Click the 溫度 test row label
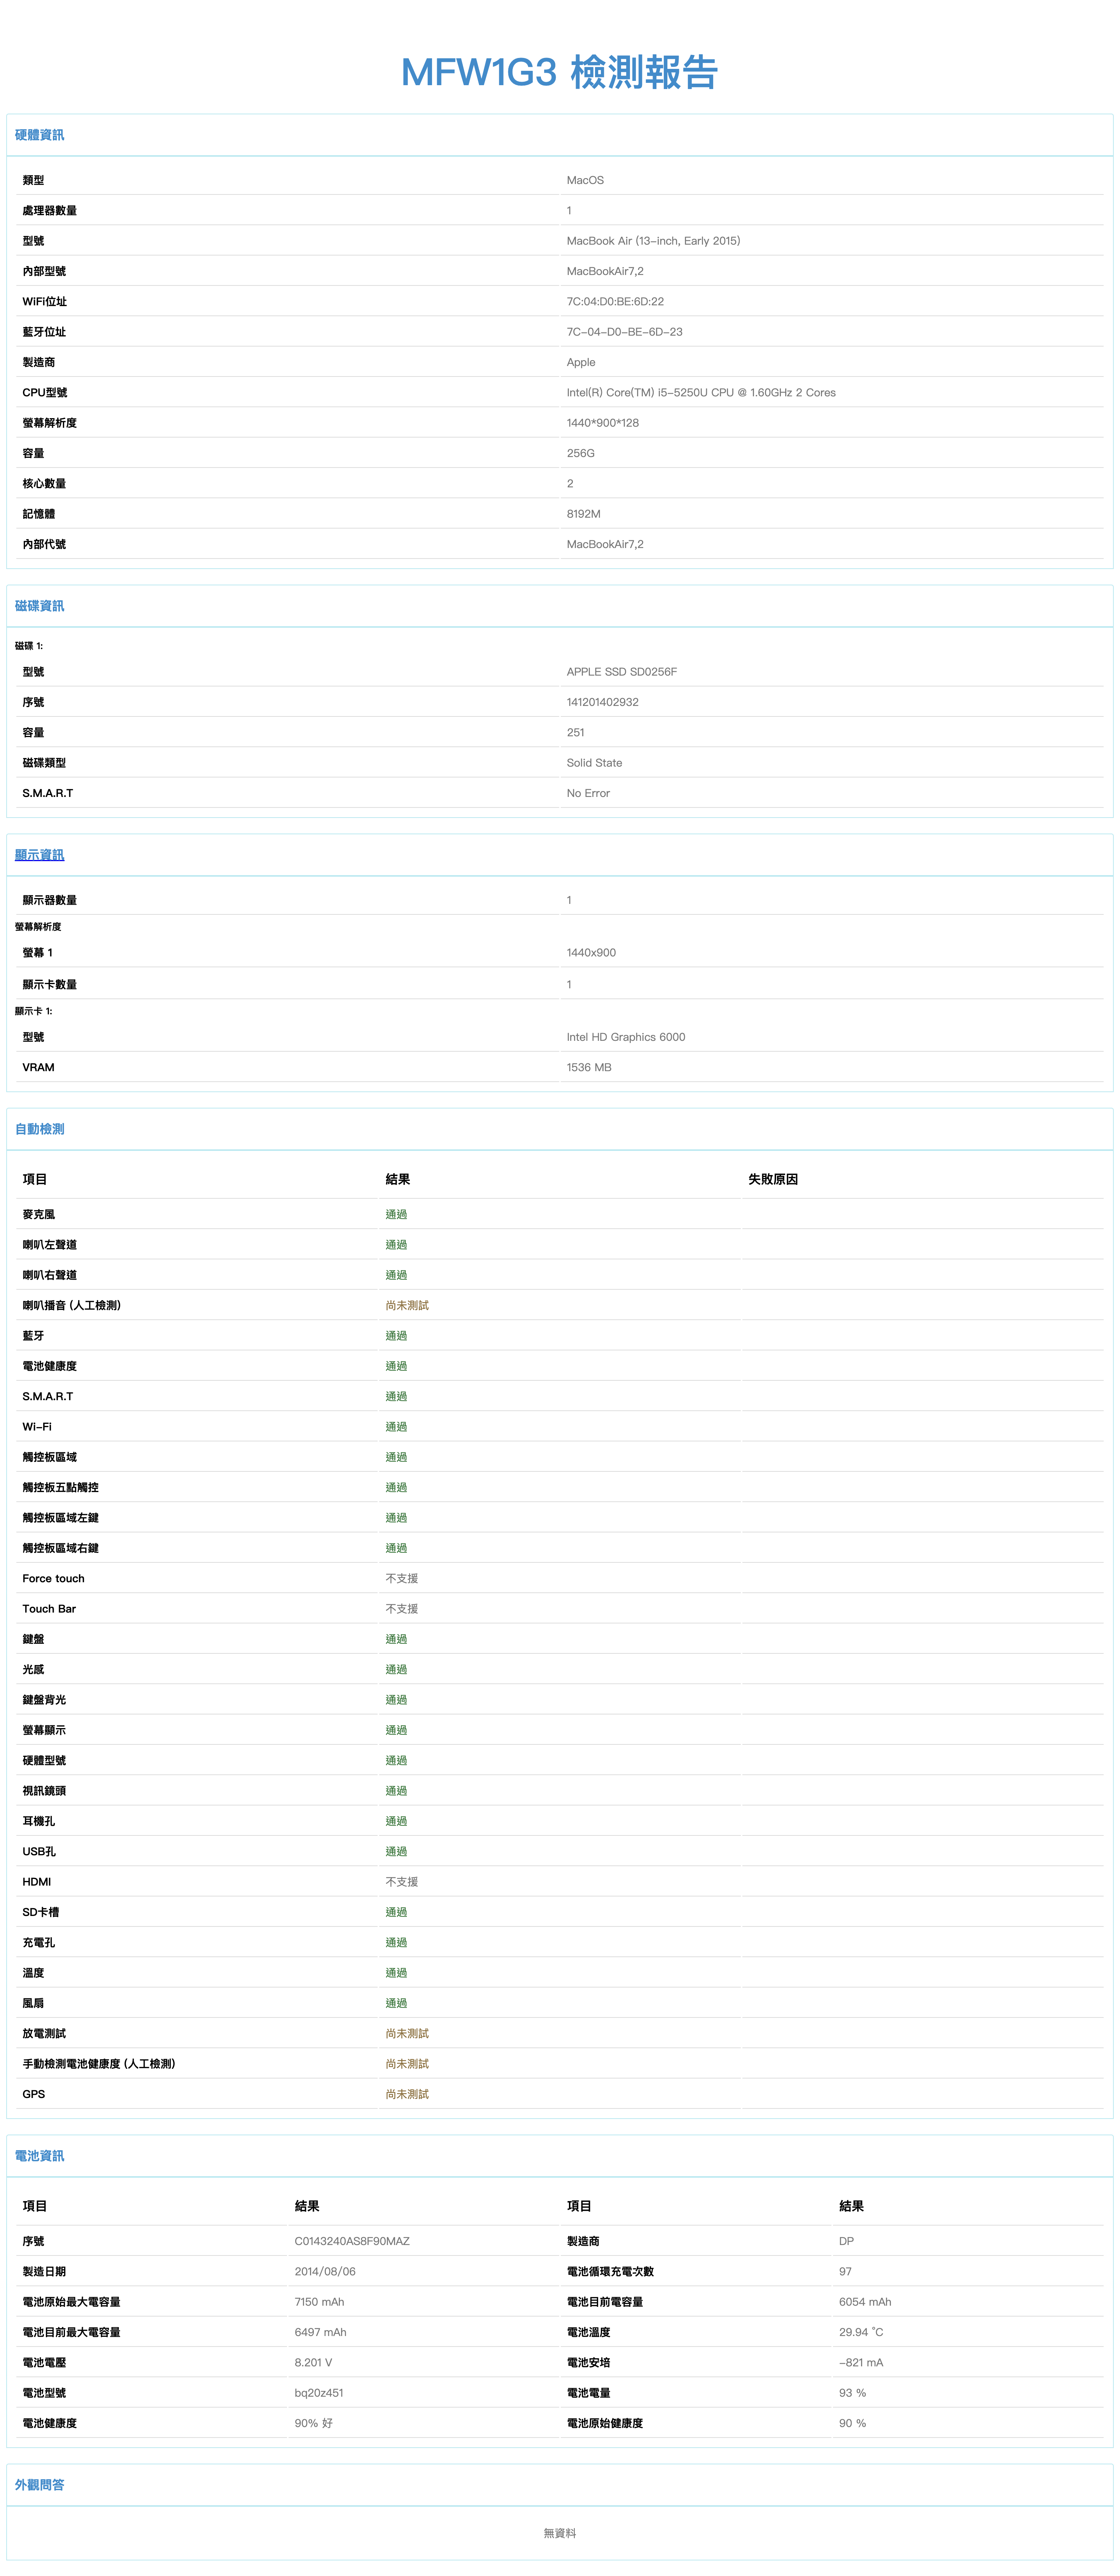This screenshot has width=1120, height=2576. point(33,1973)
